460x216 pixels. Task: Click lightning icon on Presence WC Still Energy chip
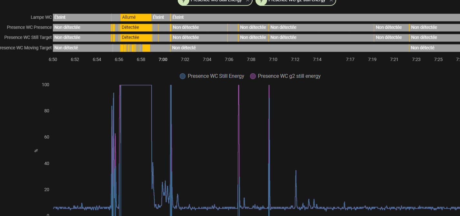pyautogui.click(x=183, y=1)
